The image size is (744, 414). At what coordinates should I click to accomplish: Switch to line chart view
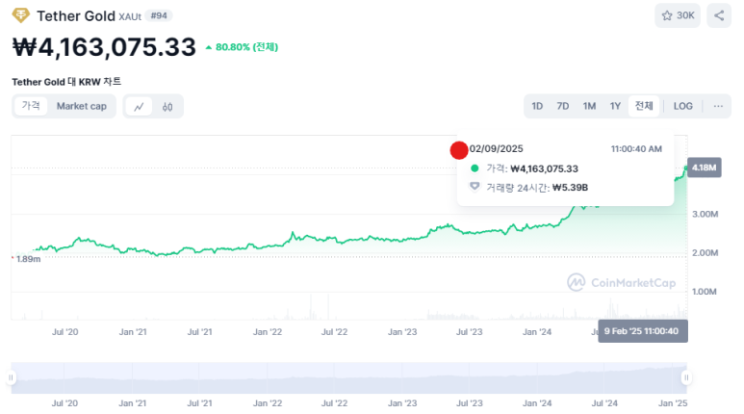point(139,106)
